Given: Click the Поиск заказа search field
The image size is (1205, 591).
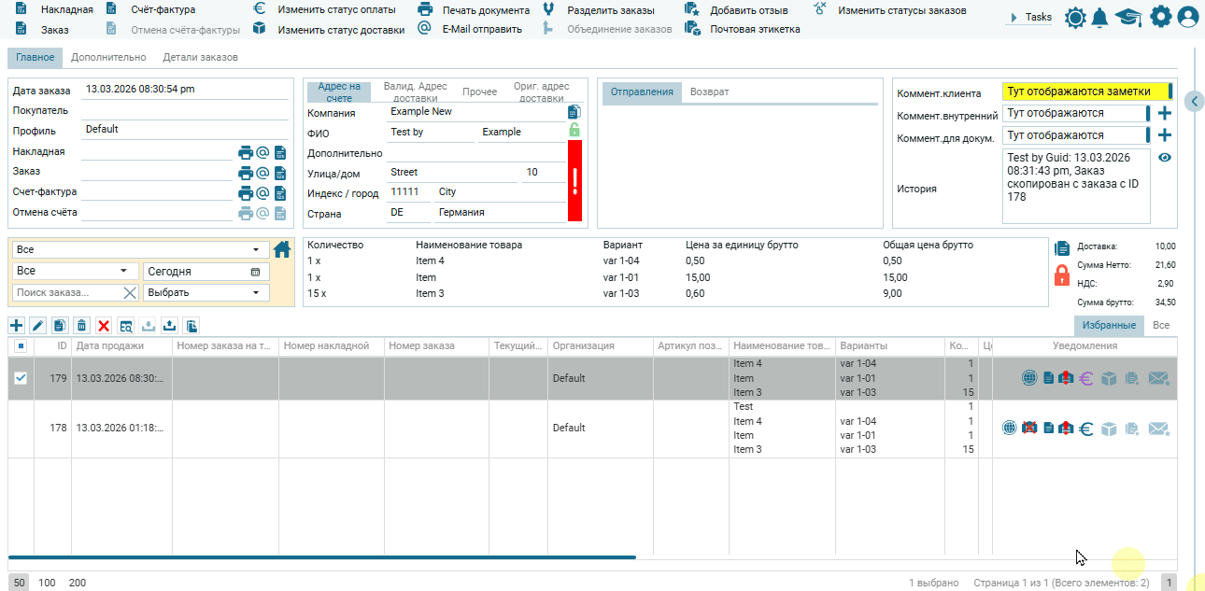Looking at the screenshot, I should [67, 292].
